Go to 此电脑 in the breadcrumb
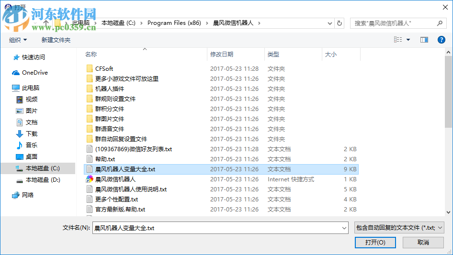453x255 pixels. pyautogui.click(x=81, y=23)
